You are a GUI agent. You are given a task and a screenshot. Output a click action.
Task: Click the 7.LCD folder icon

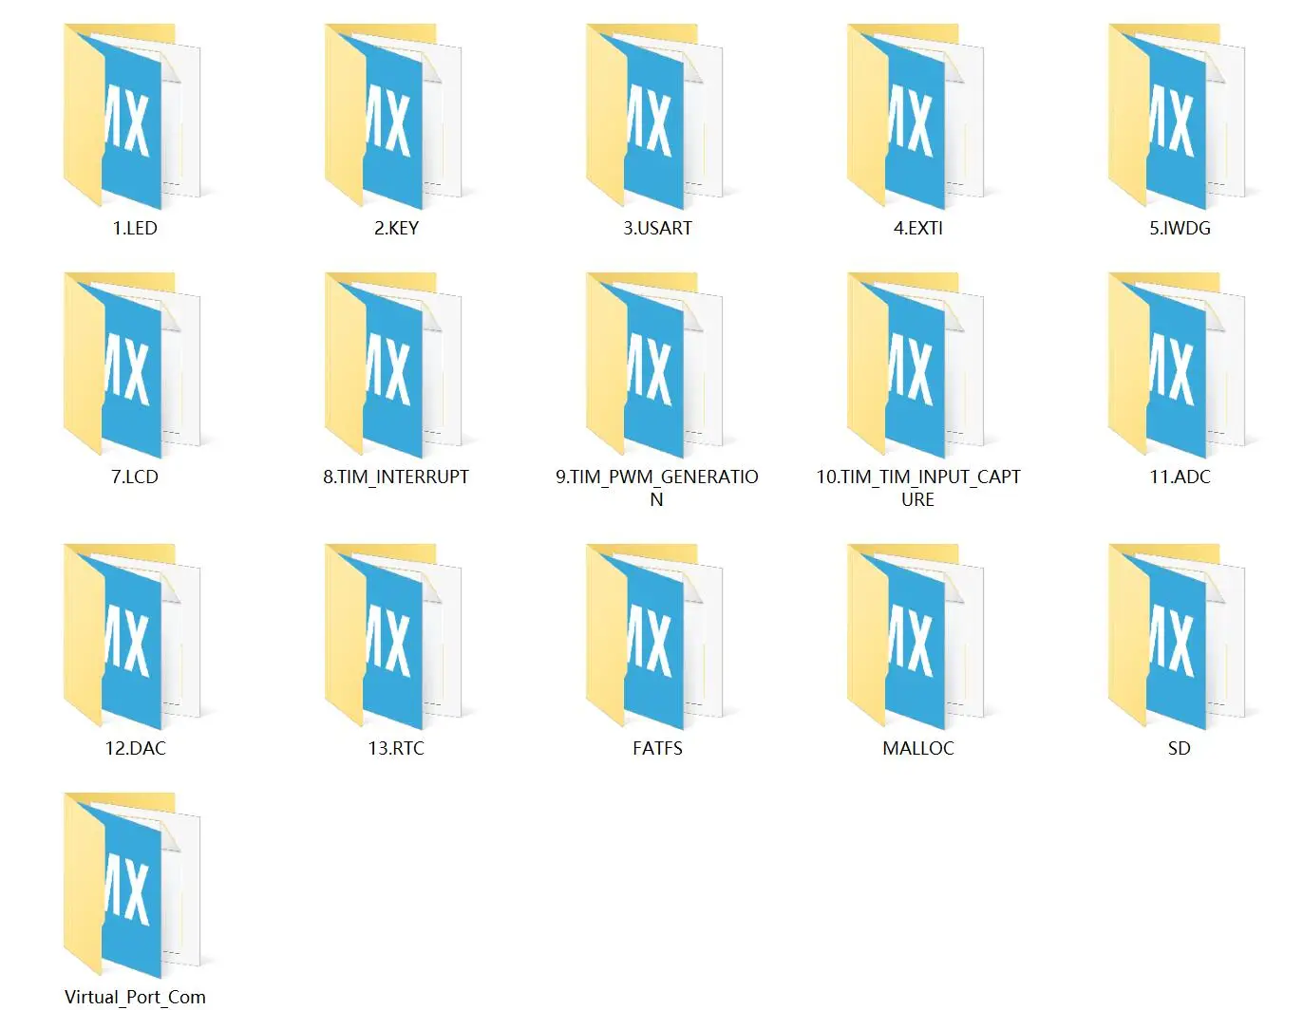(x=133, y=365)
